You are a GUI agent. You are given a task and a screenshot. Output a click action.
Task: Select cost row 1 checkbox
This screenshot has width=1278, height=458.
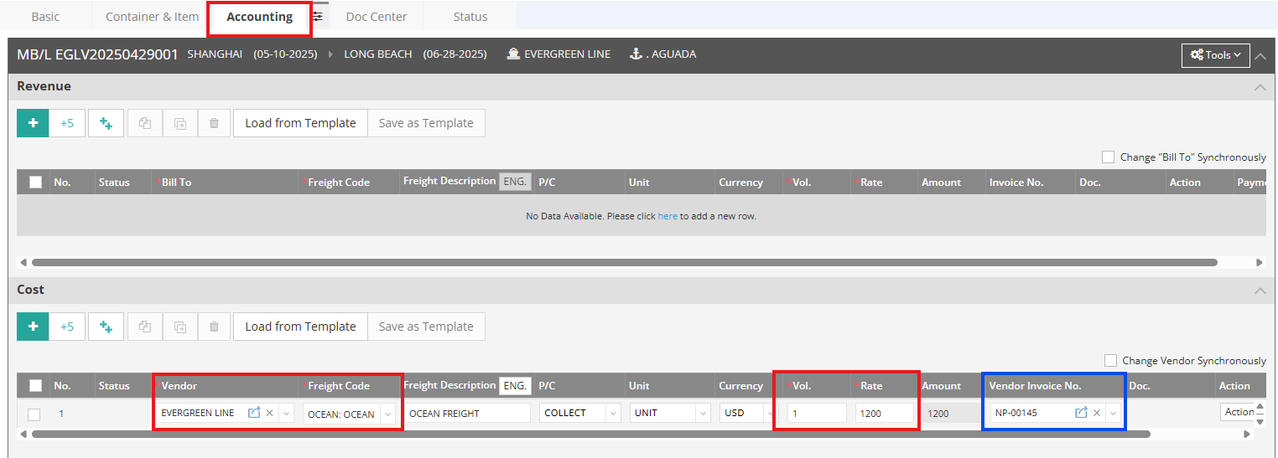tap(34, 414)
